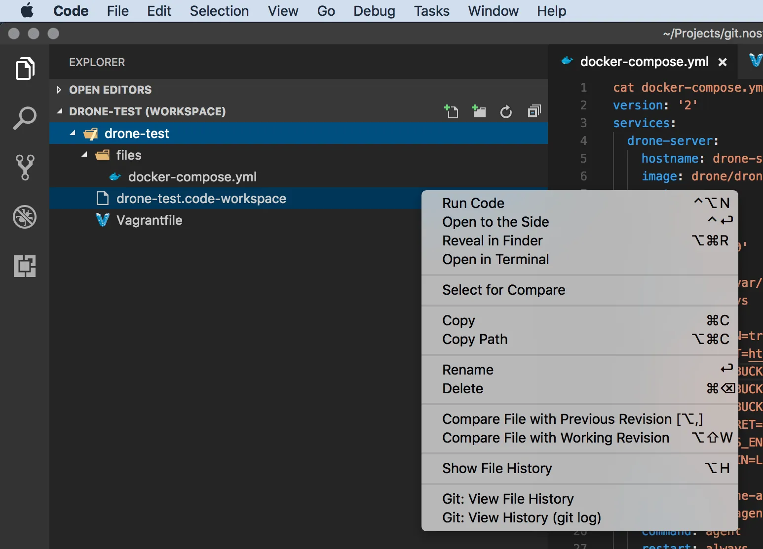763x549 pixels.
Task: Close the docker-compose.yml editor tab
Action: [x=723, y=62]
